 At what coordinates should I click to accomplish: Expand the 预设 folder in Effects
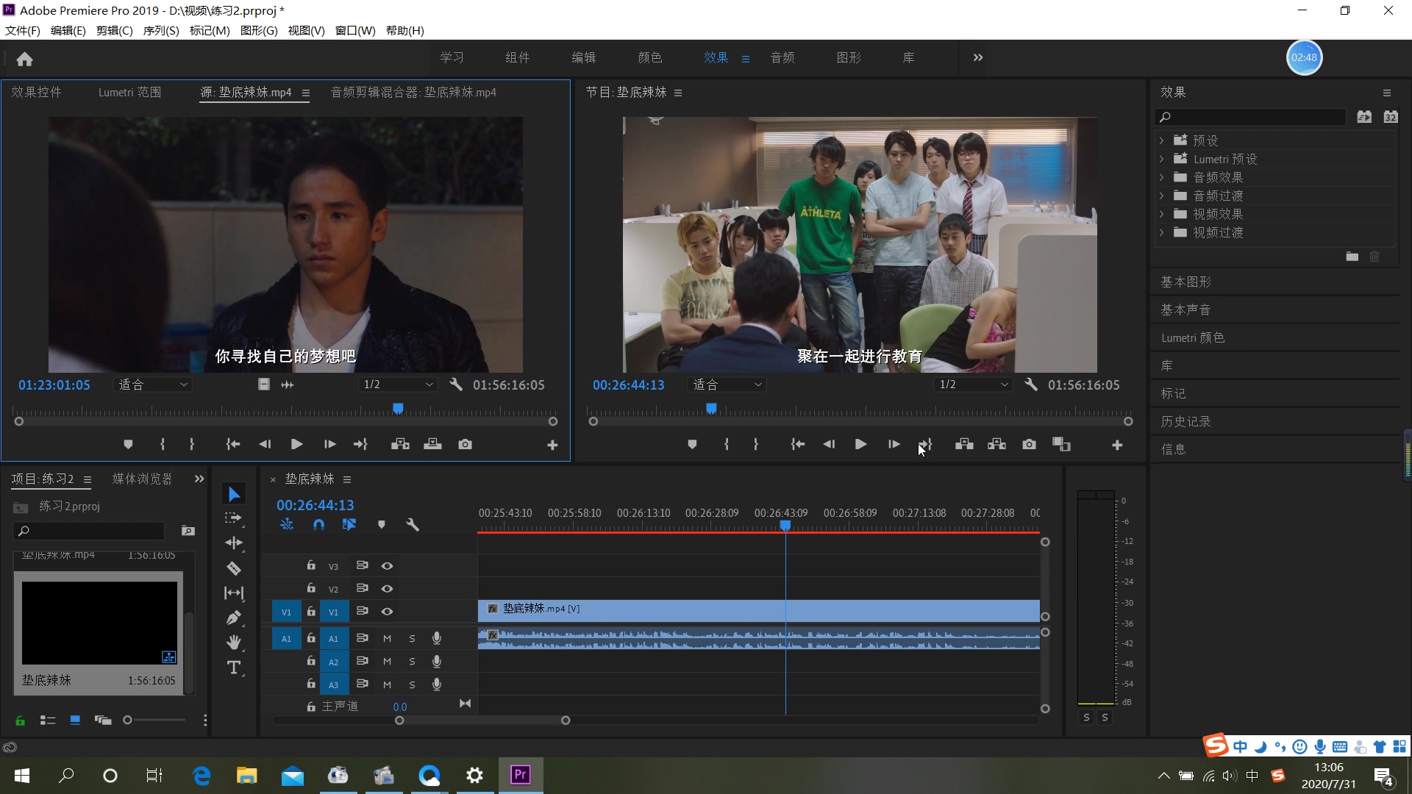pyautogui.click(x=1161, y=140)
